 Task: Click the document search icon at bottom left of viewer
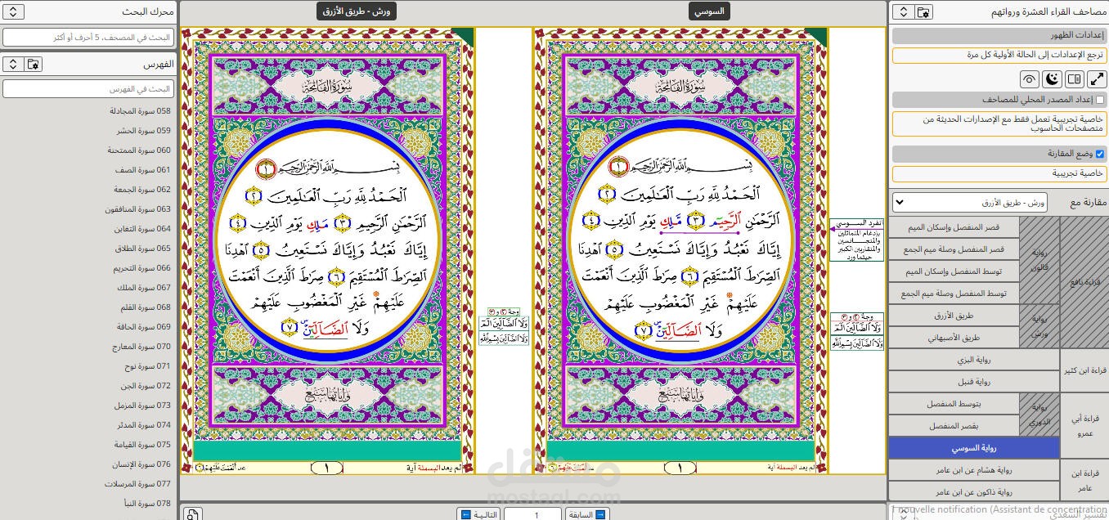192,514
